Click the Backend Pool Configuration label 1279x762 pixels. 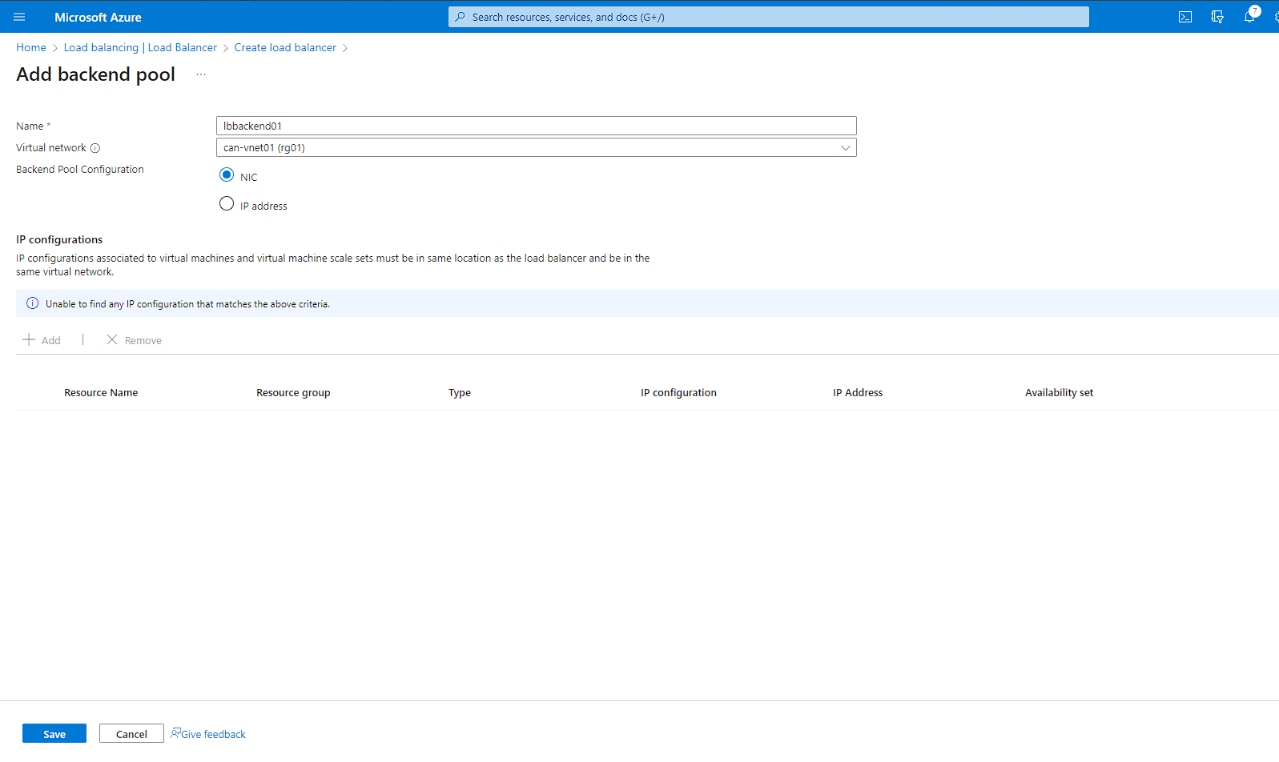tap(80, 169)
